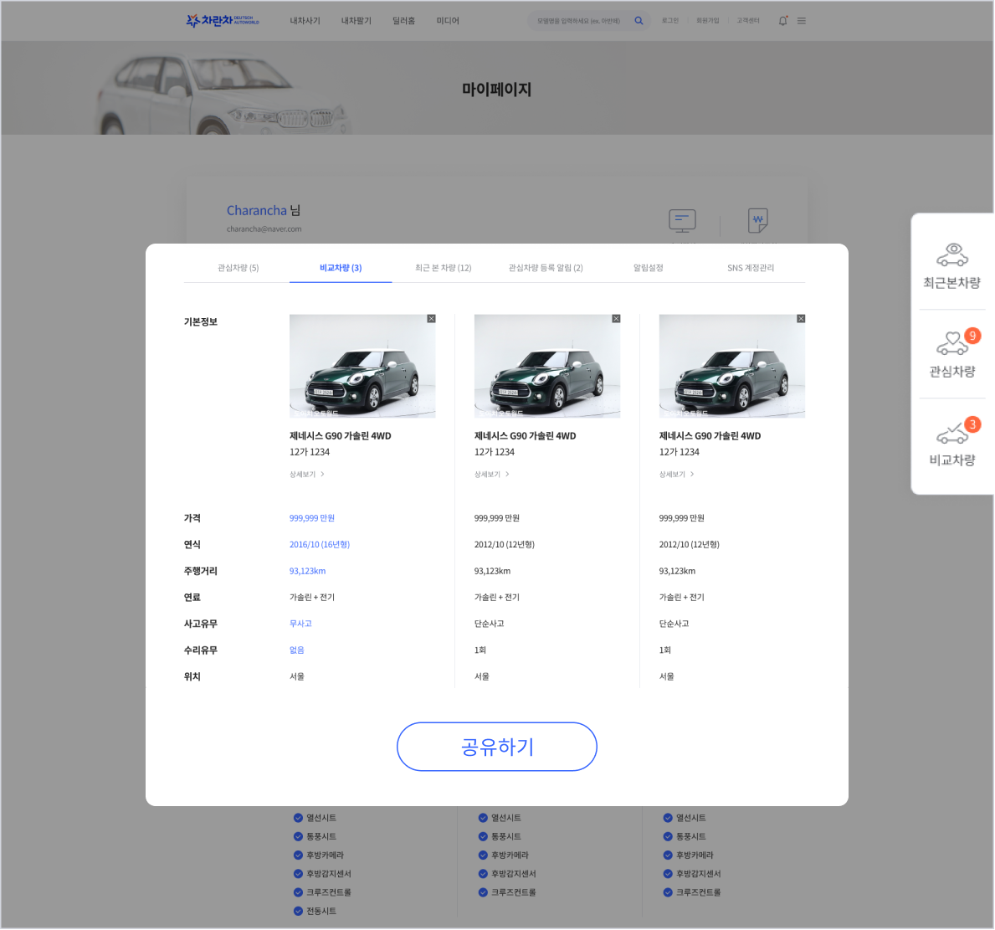This screenshot has height=930, width=995.
Task: Toggle 크루즈컨트롤 check for the third car
Action: (668, 892)
